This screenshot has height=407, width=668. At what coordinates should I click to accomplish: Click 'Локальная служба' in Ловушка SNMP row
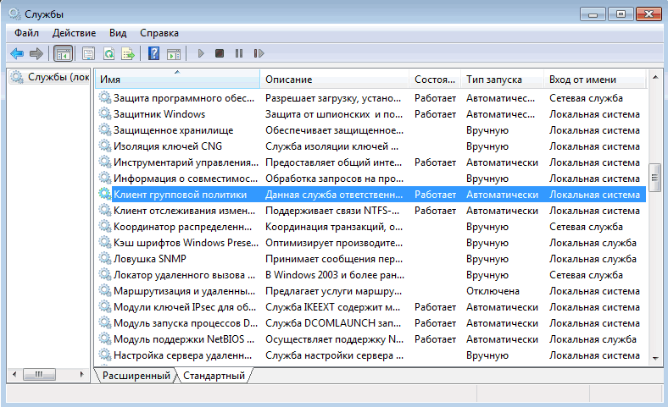tap(593, 259)
